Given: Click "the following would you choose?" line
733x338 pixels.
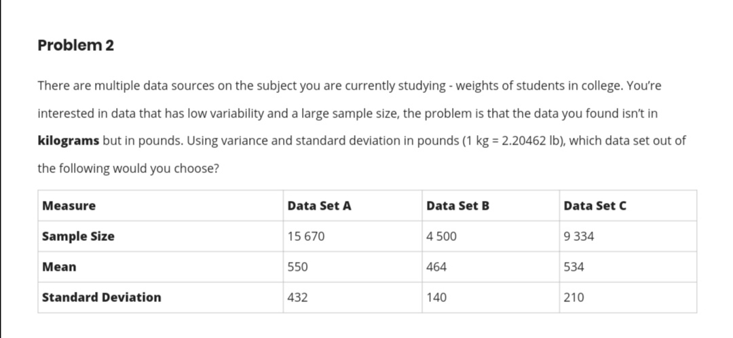Looking at the screenshot, I should click(x=128, y=168).
